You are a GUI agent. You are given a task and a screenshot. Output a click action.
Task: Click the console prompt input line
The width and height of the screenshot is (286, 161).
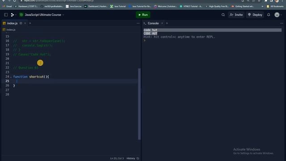213,41
